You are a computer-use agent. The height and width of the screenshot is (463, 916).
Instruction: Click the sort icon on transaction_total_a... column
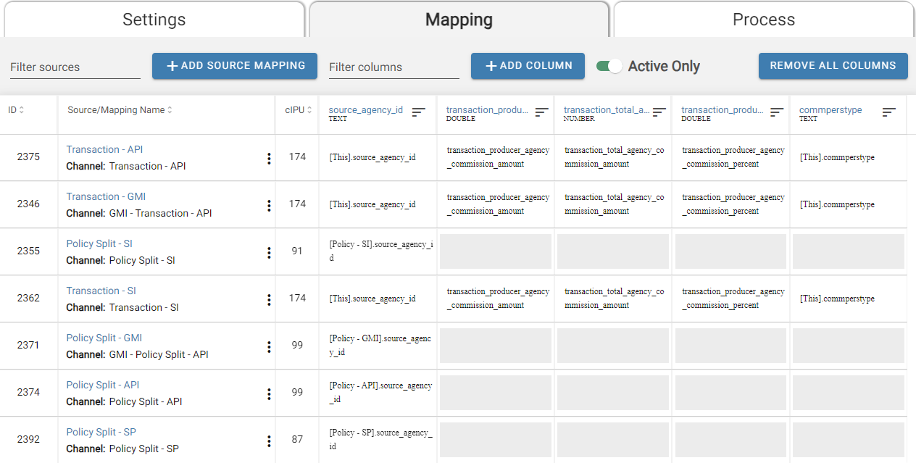coord(659,112)
